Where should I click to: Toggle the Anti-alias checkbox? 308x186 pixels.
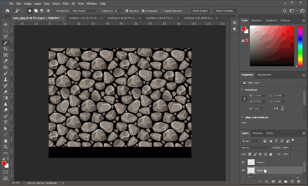coord(127,11)
